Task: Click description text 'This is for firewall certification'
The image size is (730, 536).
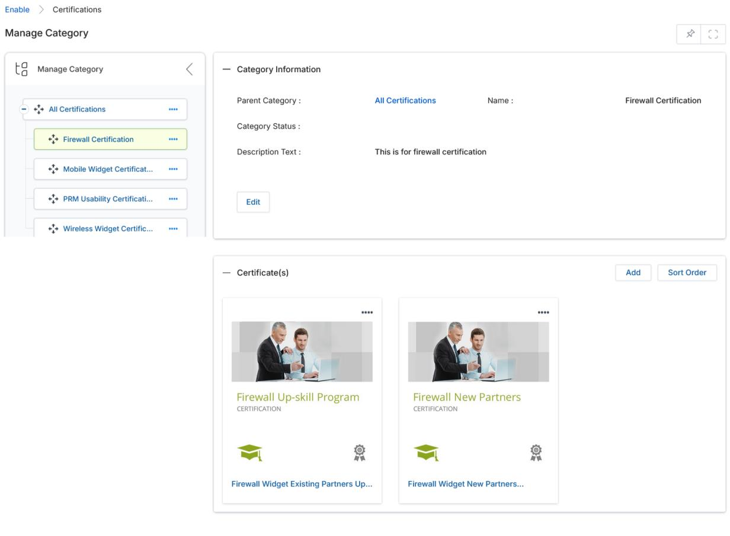Action: pyautogui.click(x=431, y=152)
